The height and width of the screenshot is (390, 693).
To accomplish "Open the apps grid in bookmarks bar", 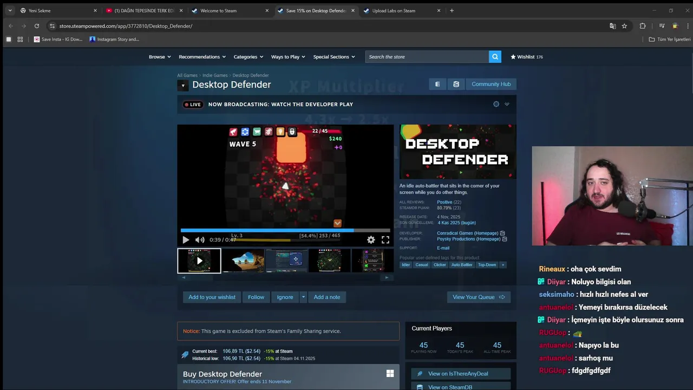I will click(20, 39).
